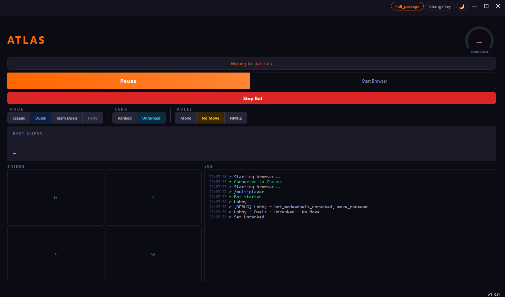
Task: Open the West view panel
Action: tap(153, 254)
